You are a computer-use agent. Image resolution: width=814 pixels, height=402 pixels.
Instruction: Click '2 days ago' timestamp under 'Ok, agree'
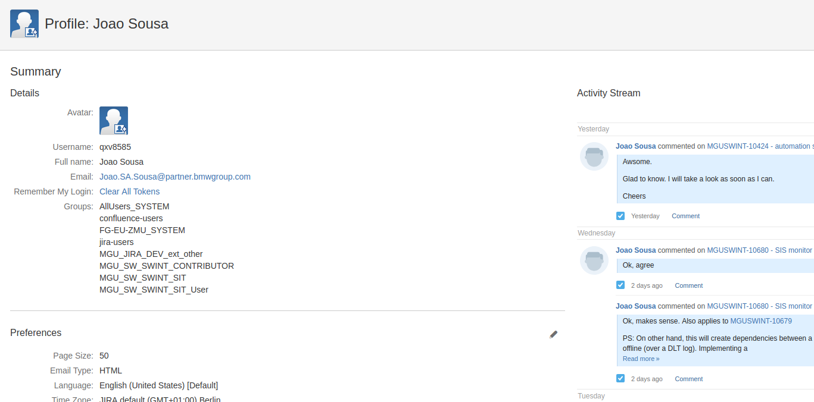647,285
